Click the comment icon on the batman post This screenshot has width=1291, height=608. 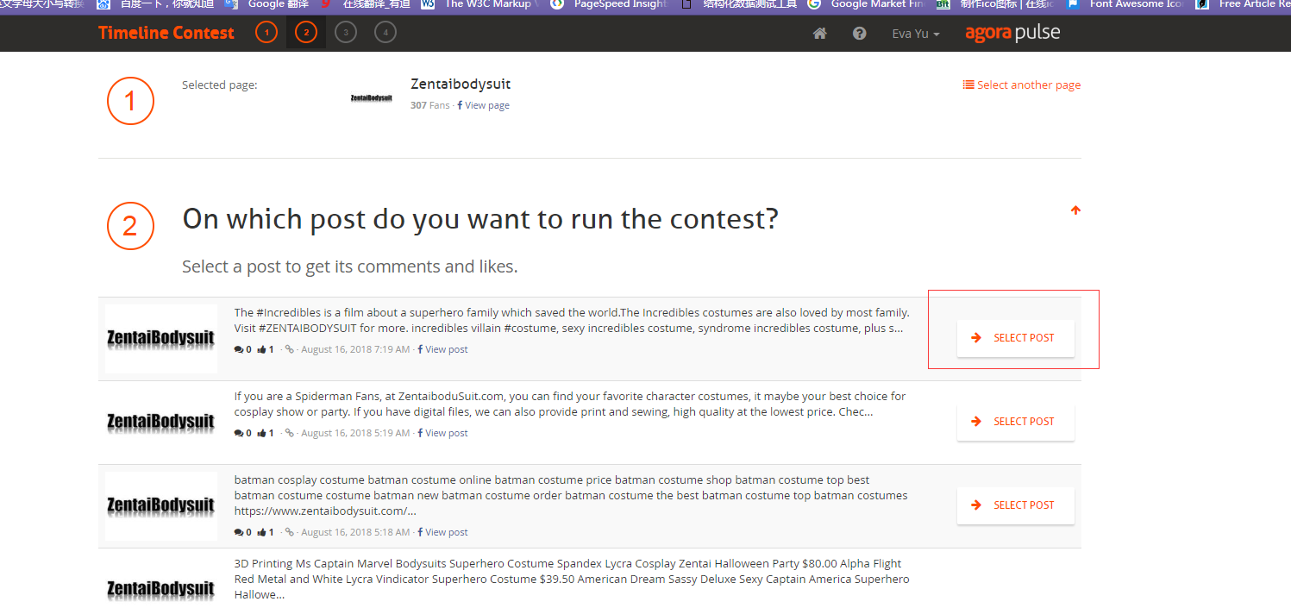[x=239, y=532]
